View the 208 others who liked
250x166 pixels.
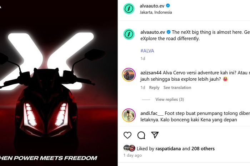pyautogui.click(x=203, y=149)
